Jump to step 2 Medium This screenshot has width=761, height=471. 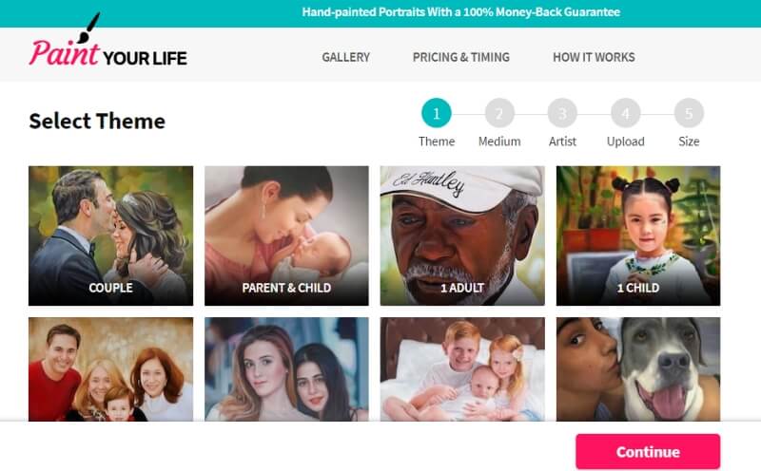499,113
